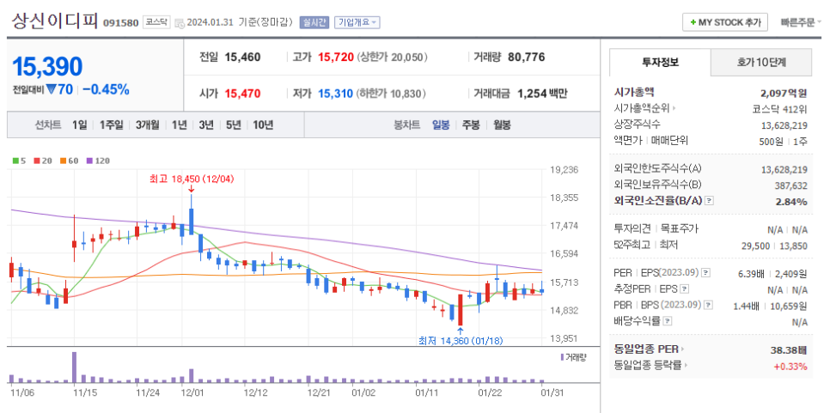Click 저가 value 15,310
The width and height of the screenshot is (830, 413).
(336, 94)
